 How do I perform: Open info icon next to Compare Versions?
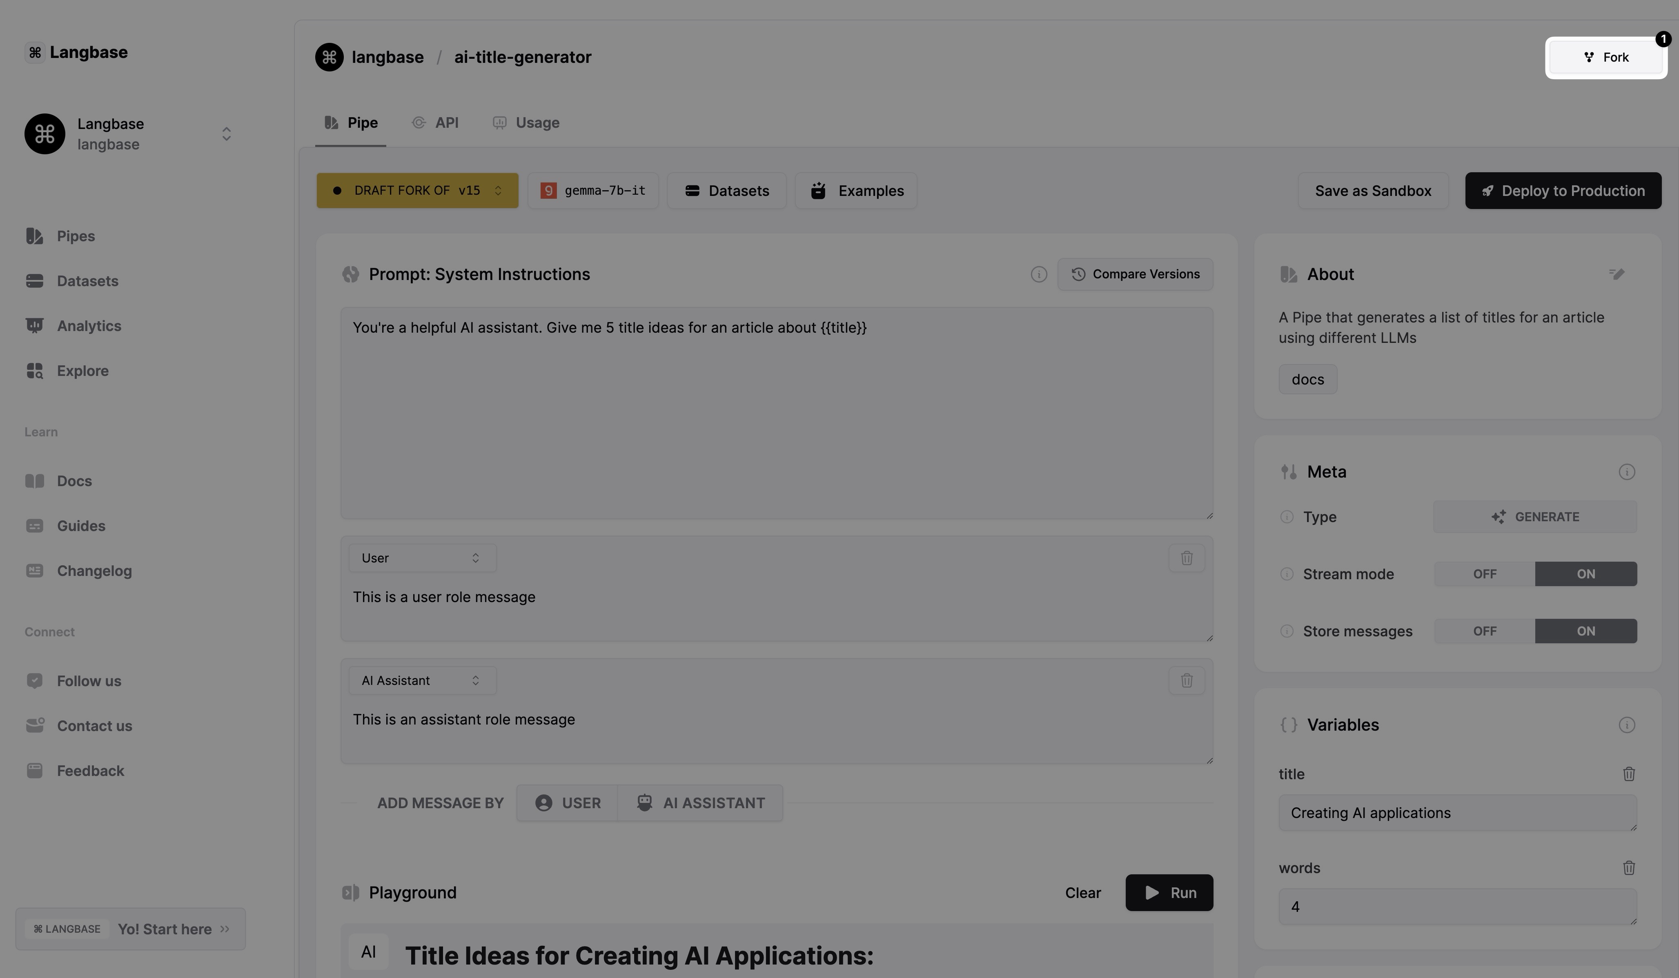tap(1039, 274)
